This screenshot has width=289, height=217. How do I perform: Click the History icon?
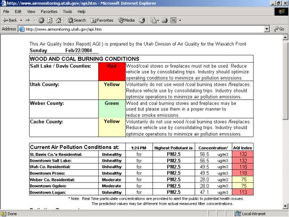[x=142, y=20]
